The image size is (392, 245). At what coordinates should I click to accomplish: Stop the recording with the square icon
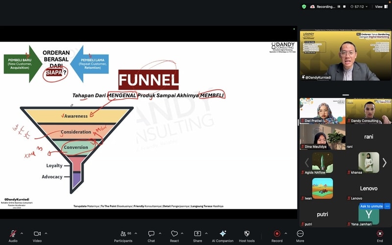345,6
